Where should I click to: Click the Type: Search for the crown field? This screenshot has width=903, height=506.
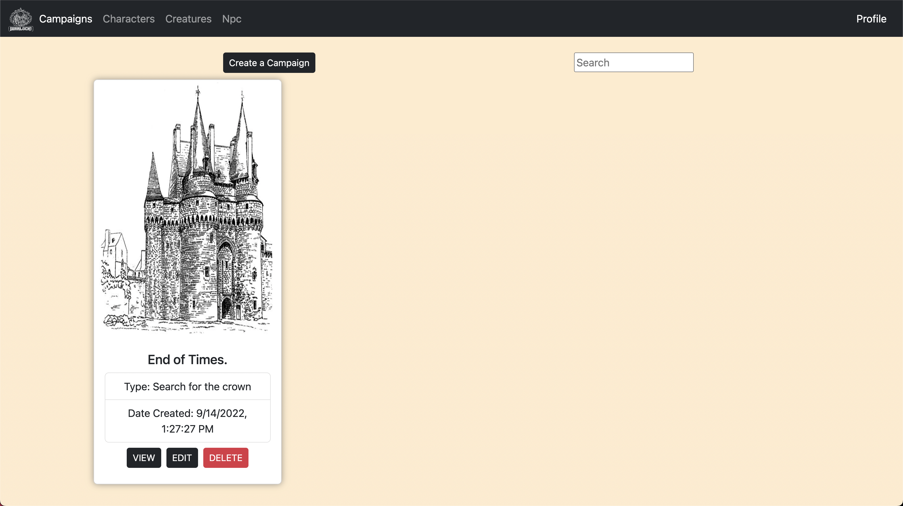[187, 387]
